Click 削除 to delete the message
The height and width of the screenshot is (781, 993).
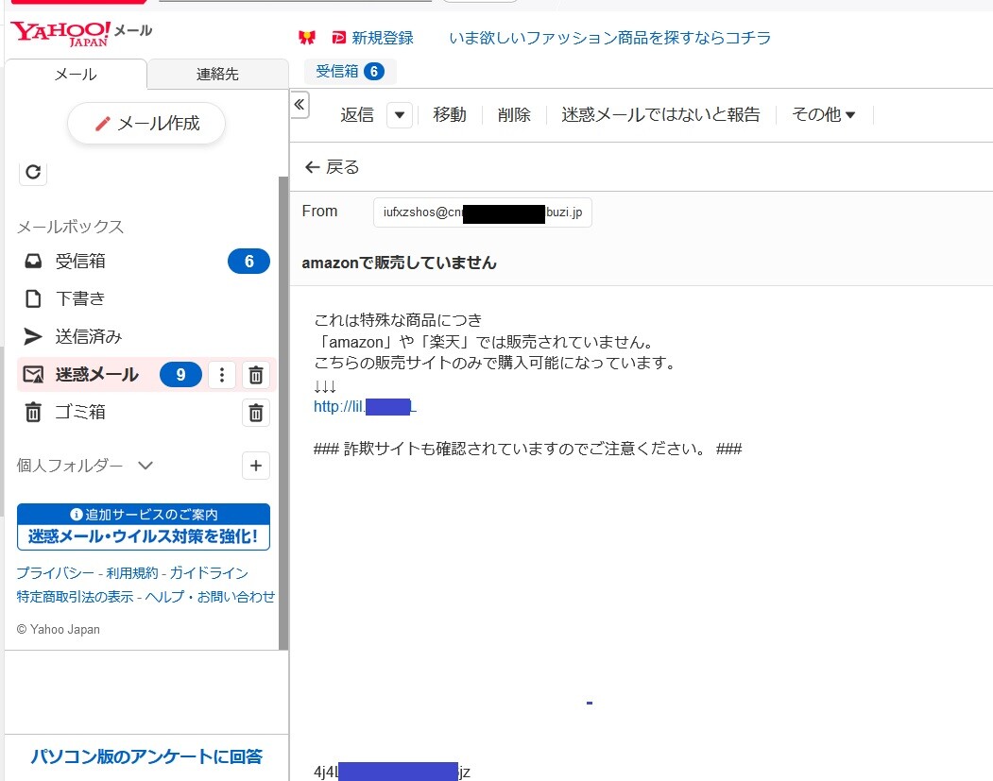(514, 114)
